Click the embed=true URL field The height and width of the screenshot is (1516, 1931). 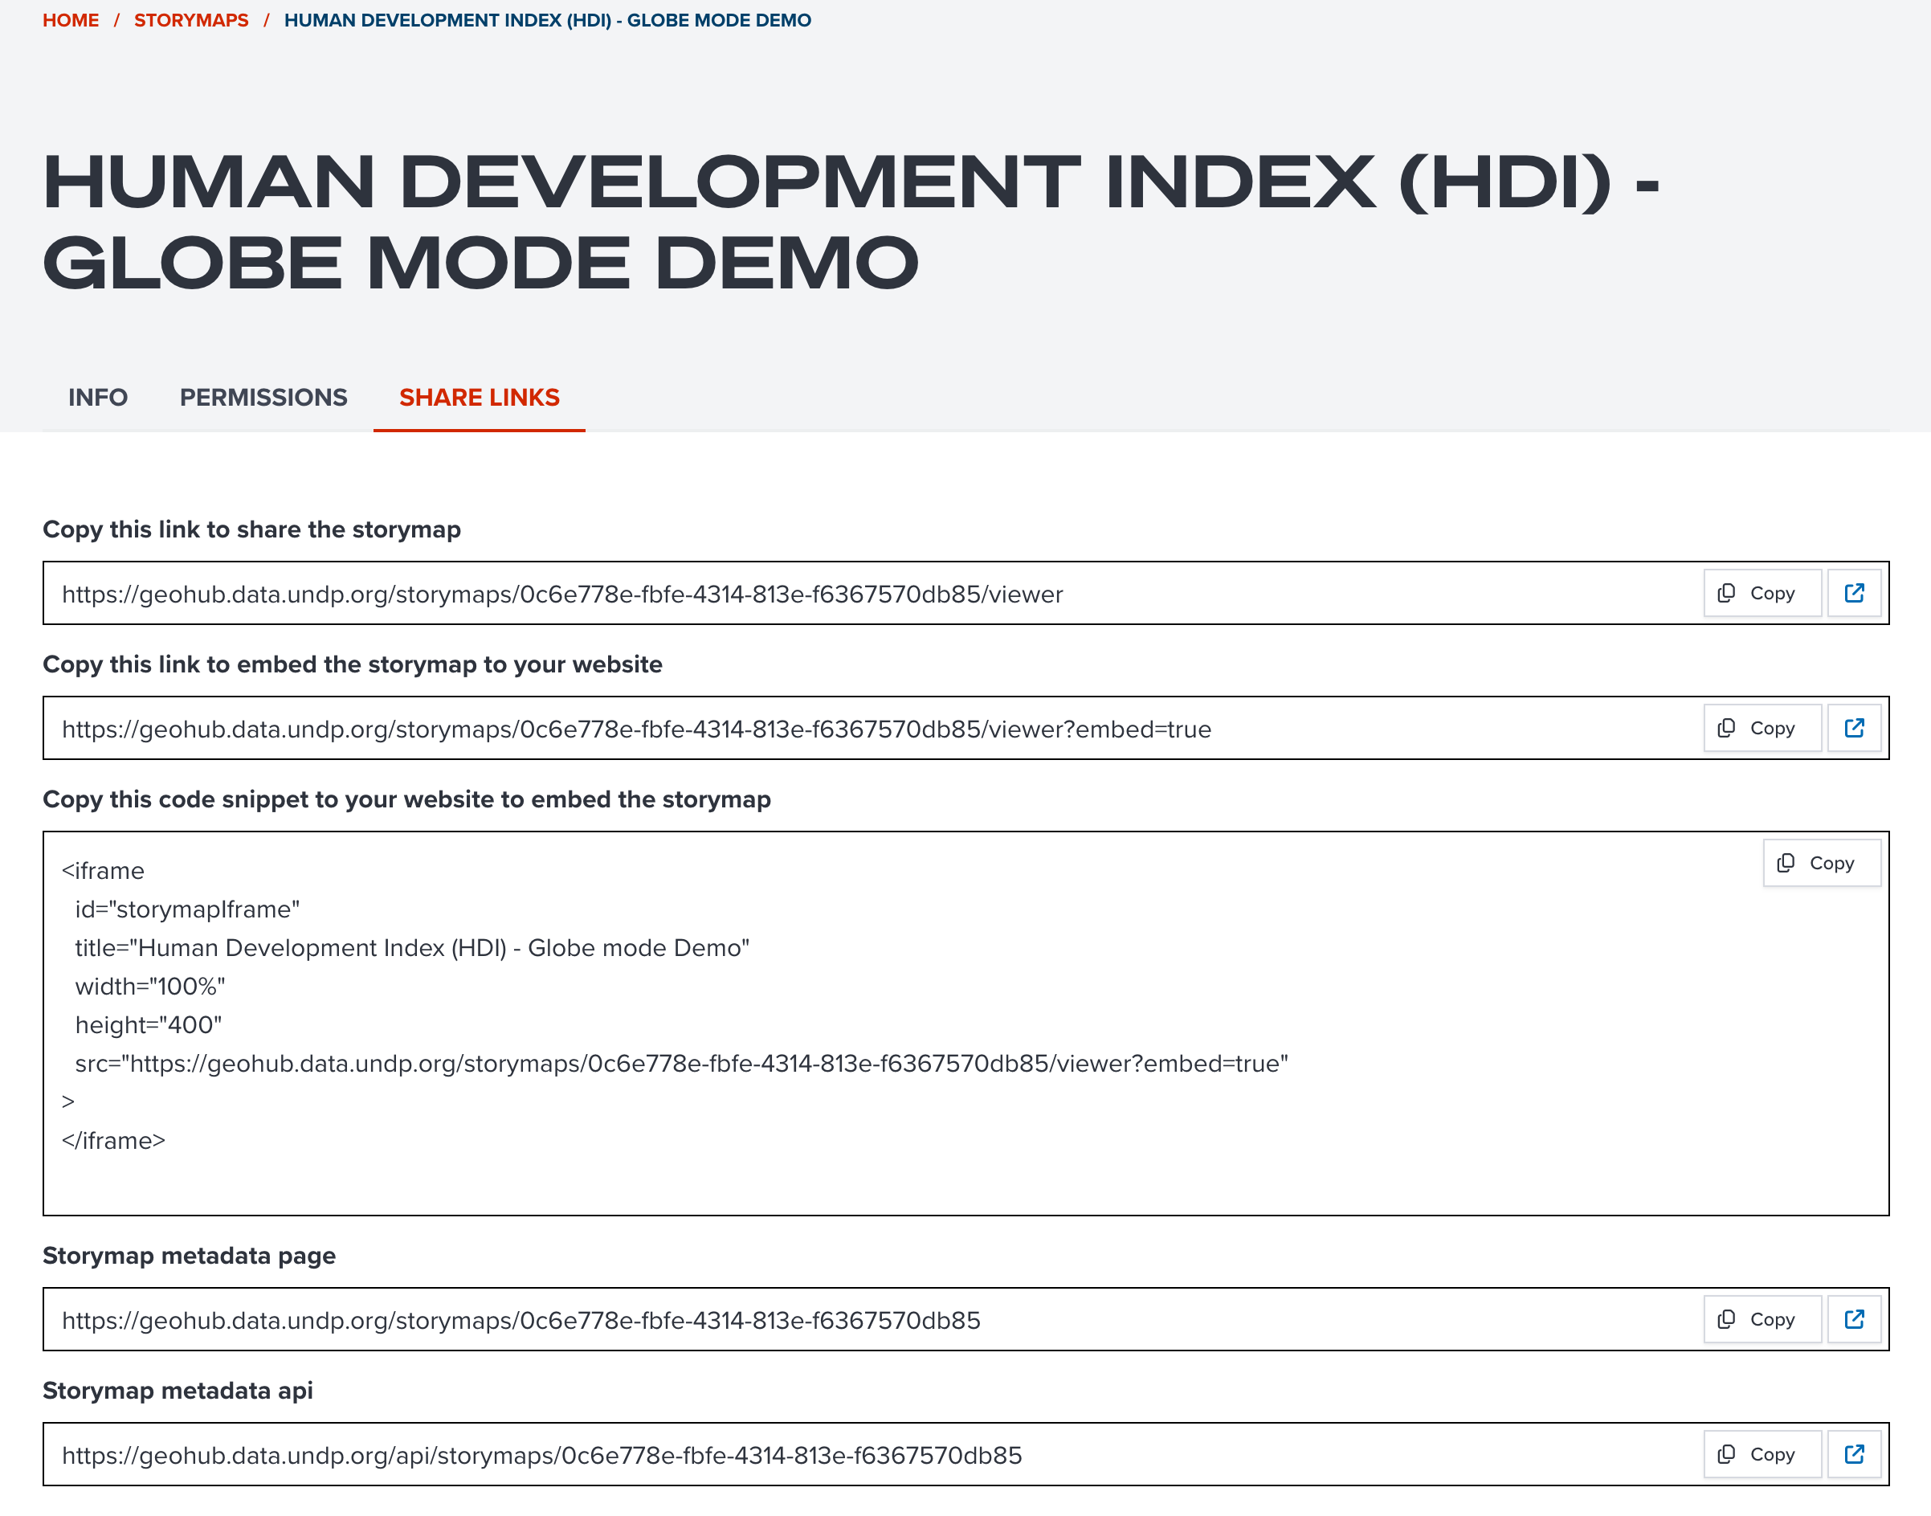(636, 729)
